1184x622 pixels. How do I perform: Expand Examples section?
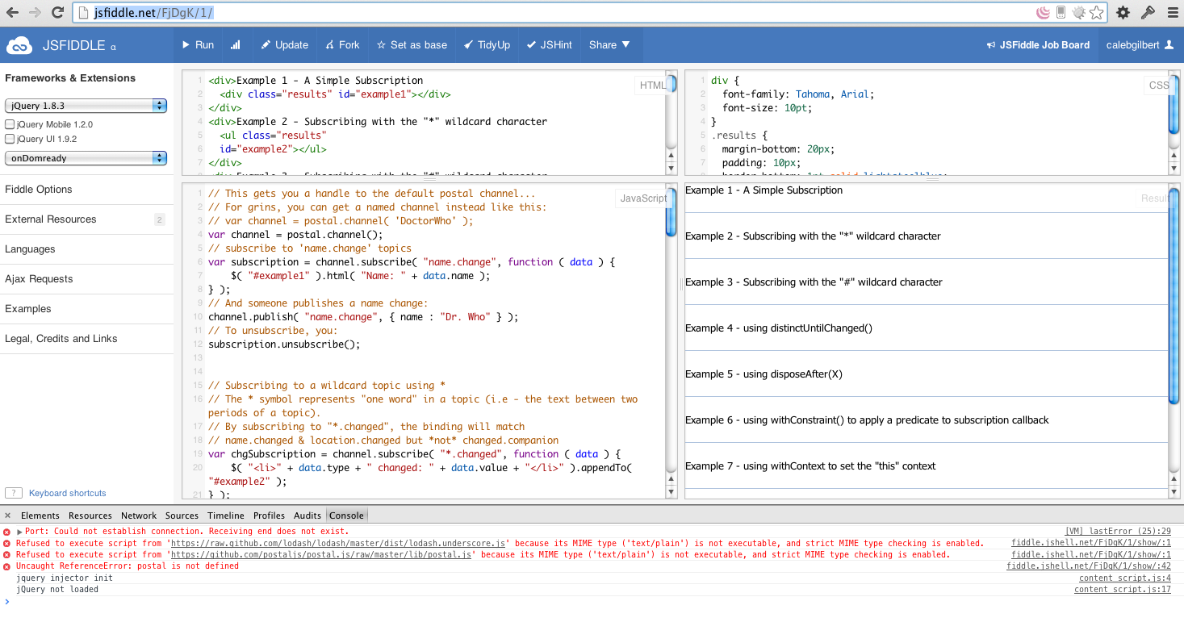point(86,309)
